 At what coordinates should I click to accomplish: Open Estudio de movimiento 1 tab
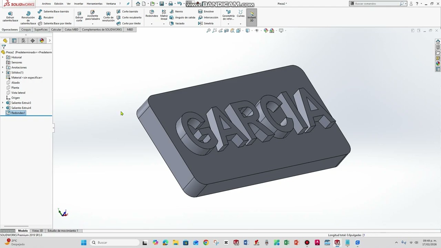[63, 231]
